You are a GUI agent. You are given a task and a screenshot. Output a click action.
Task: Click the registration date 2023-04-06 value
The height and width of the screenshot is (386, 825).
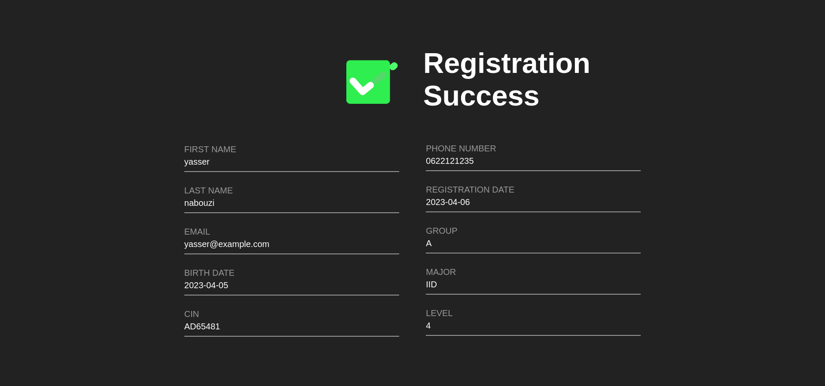pos(447,202)
